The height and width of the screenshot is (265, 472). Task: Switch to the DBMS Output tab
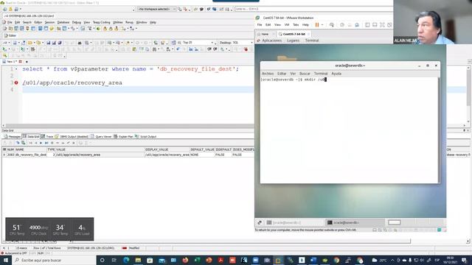tap(72, 137)
